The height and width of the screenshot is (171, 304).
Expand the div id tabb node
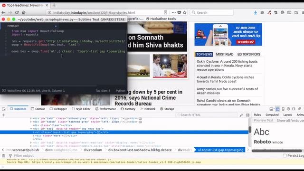pyautogui.click(x=31, y=118)
